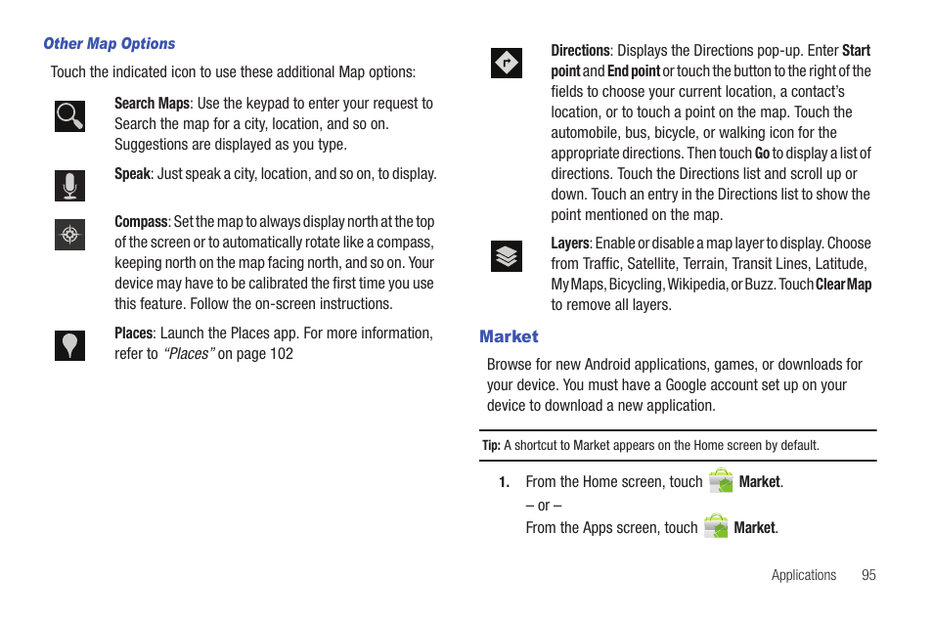Viewport: 933px width, 622px height.
Task: Click the bold Directions label
Action: pos(580,51)
